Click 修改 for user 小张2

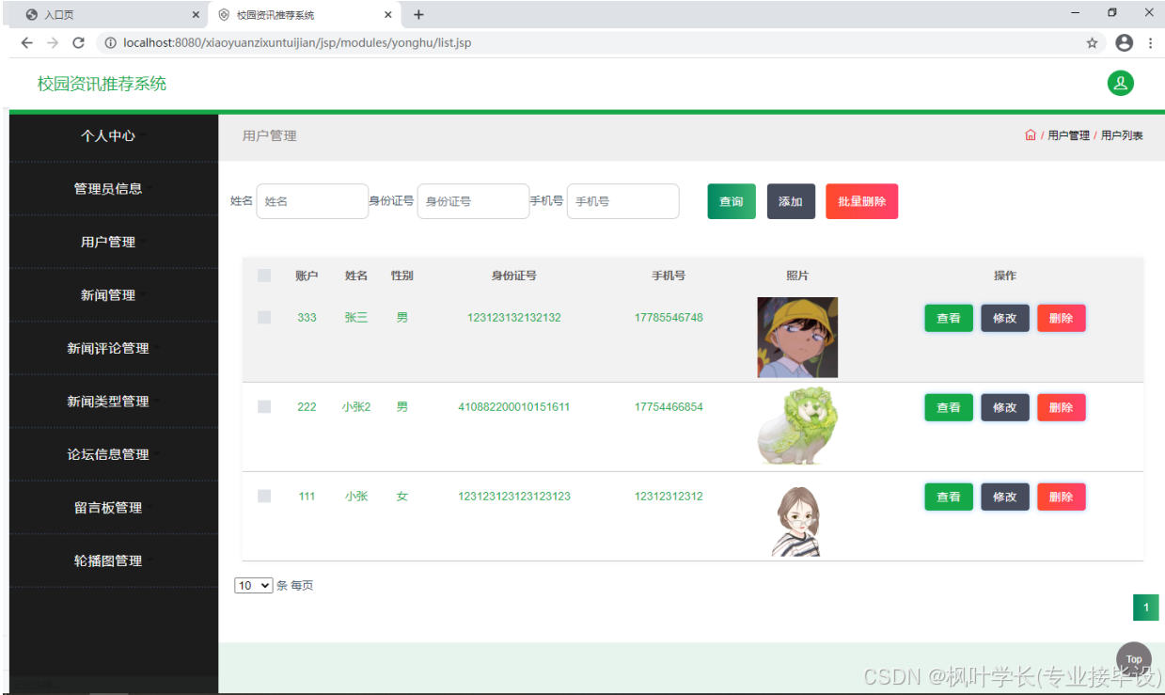(1005, 407)
